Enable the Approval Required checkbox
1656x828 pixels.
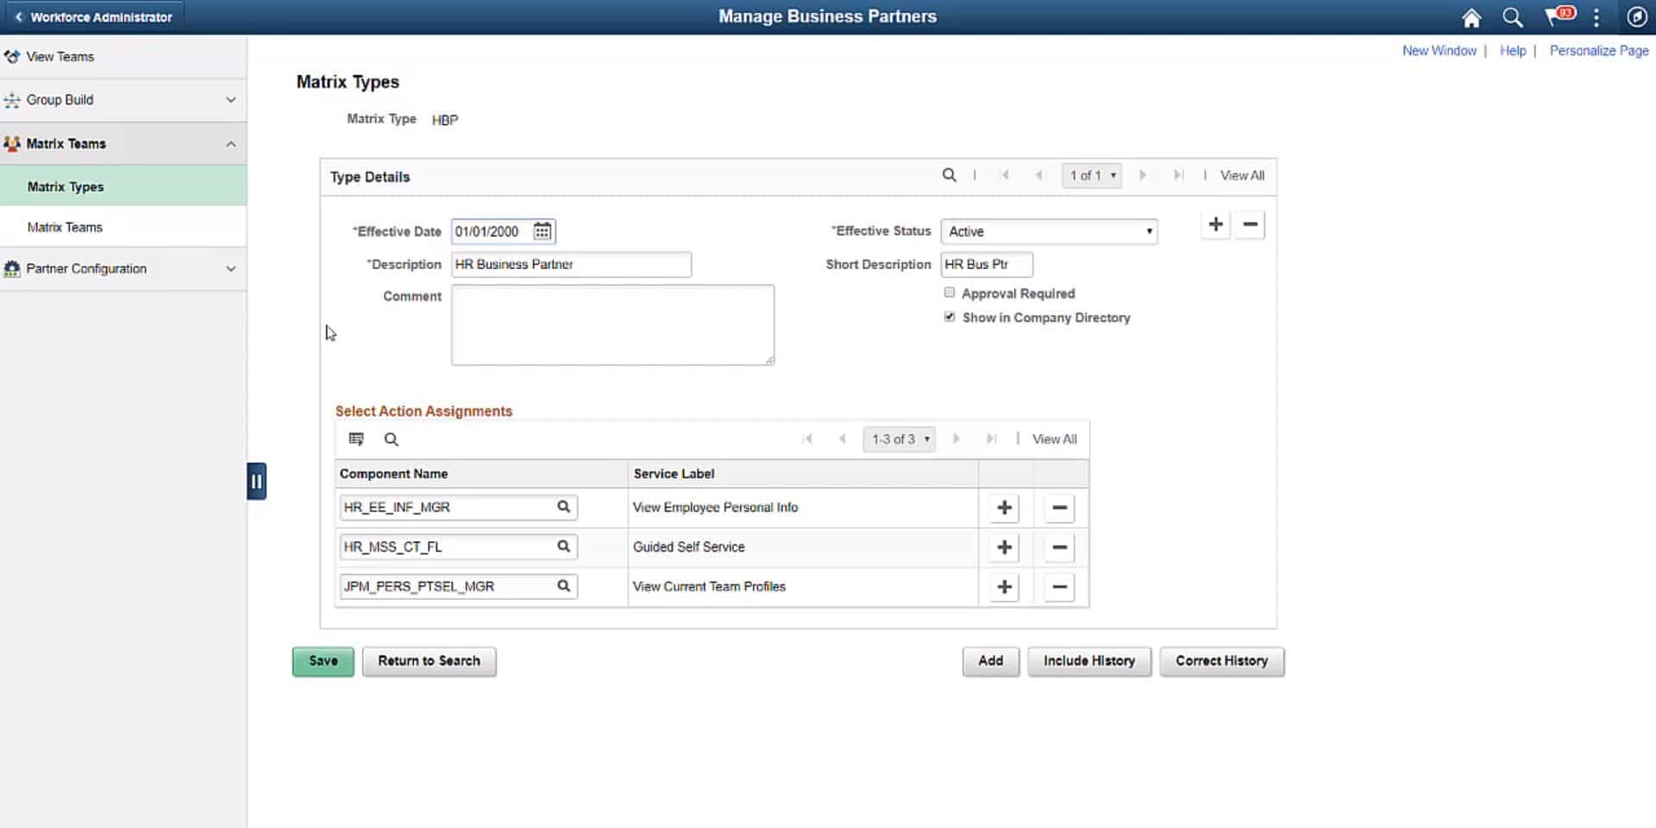tap(950, 292)
